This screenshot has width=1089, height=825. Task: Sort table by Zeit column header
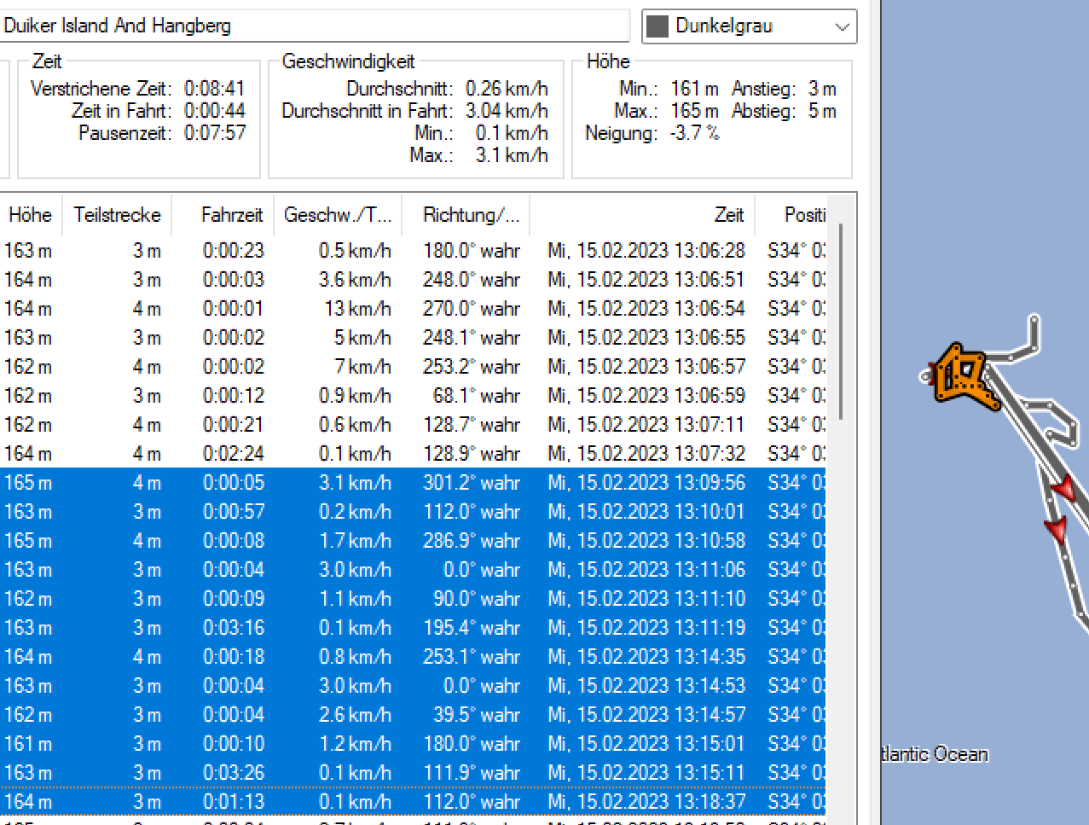pos(642,215)
